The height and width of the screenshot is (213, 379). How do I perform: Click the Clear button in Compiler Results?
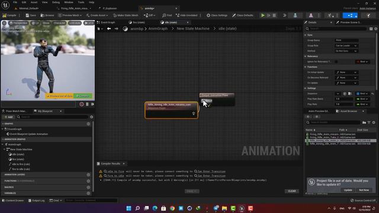[x=292, y=191]
